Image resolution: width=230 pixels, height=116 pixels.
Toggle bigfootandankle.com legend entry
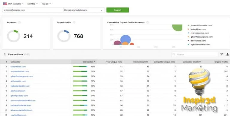pyautogui.click(x=199, y=44)
